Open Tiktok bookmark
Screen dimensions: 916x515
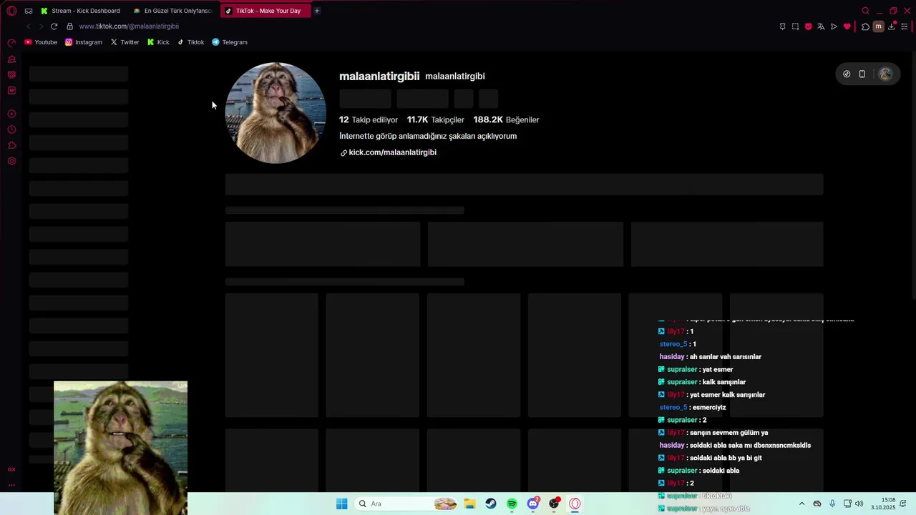pyautogui.click(x=190, y=42)
